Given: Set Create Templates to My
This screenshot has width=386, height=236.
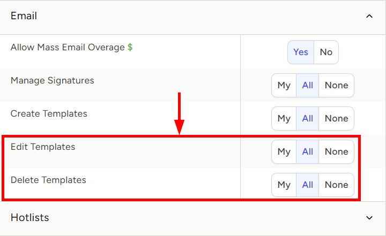Looking at the screenshot, I should (284, 118).
